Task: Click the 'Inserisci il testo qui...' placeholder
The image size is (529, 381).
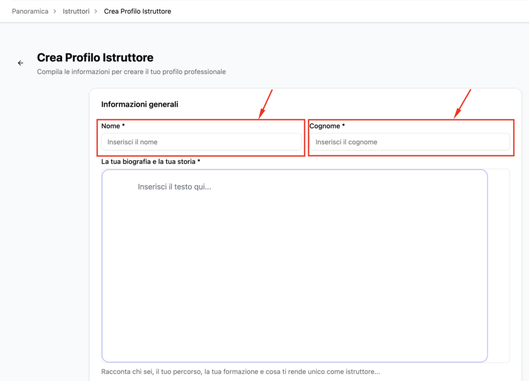Action: click(174, 187)
